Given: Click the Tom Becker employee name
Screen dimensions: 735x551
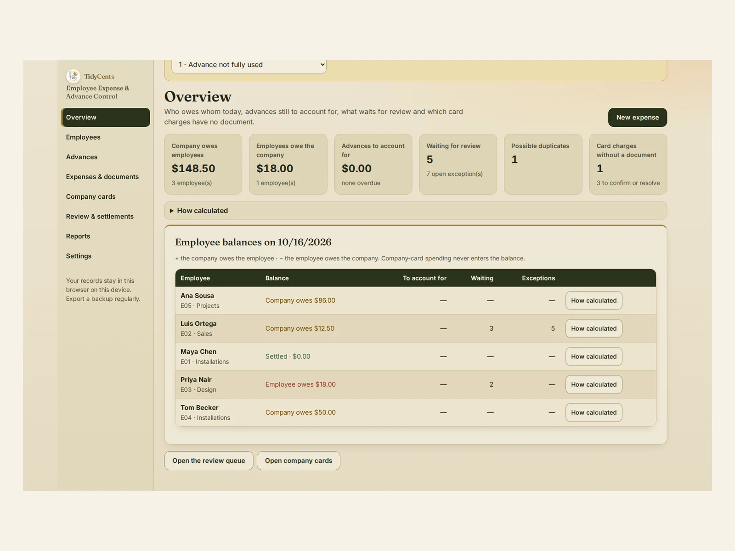Looking at the screenshot, I should (199, 408).
